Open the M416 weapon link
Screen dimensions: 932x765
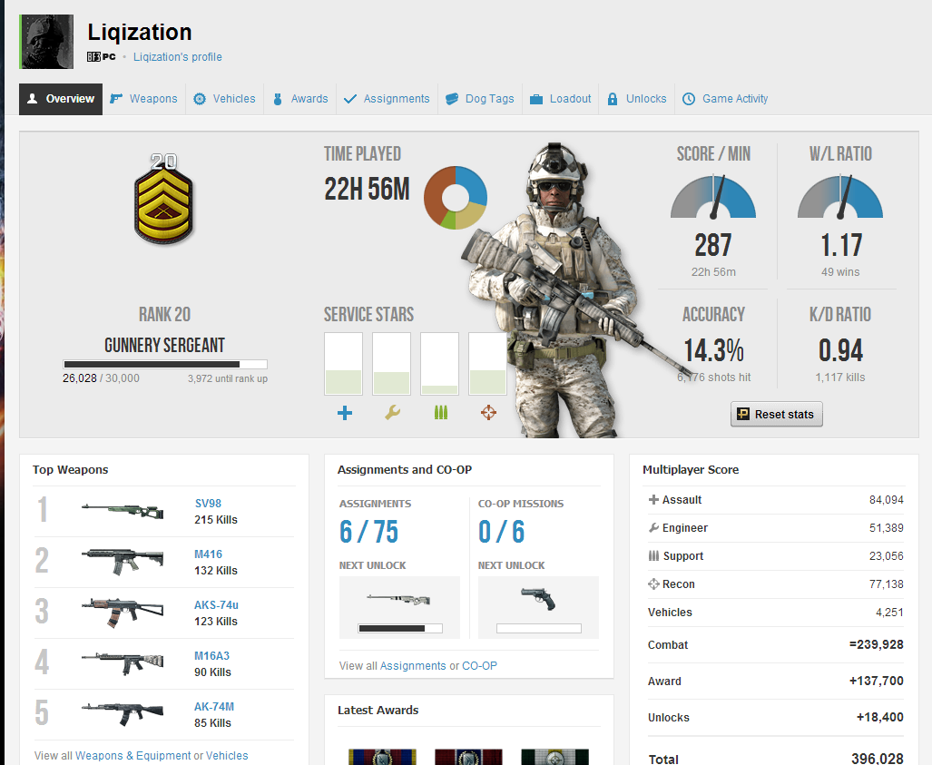[x=208, y=554]
